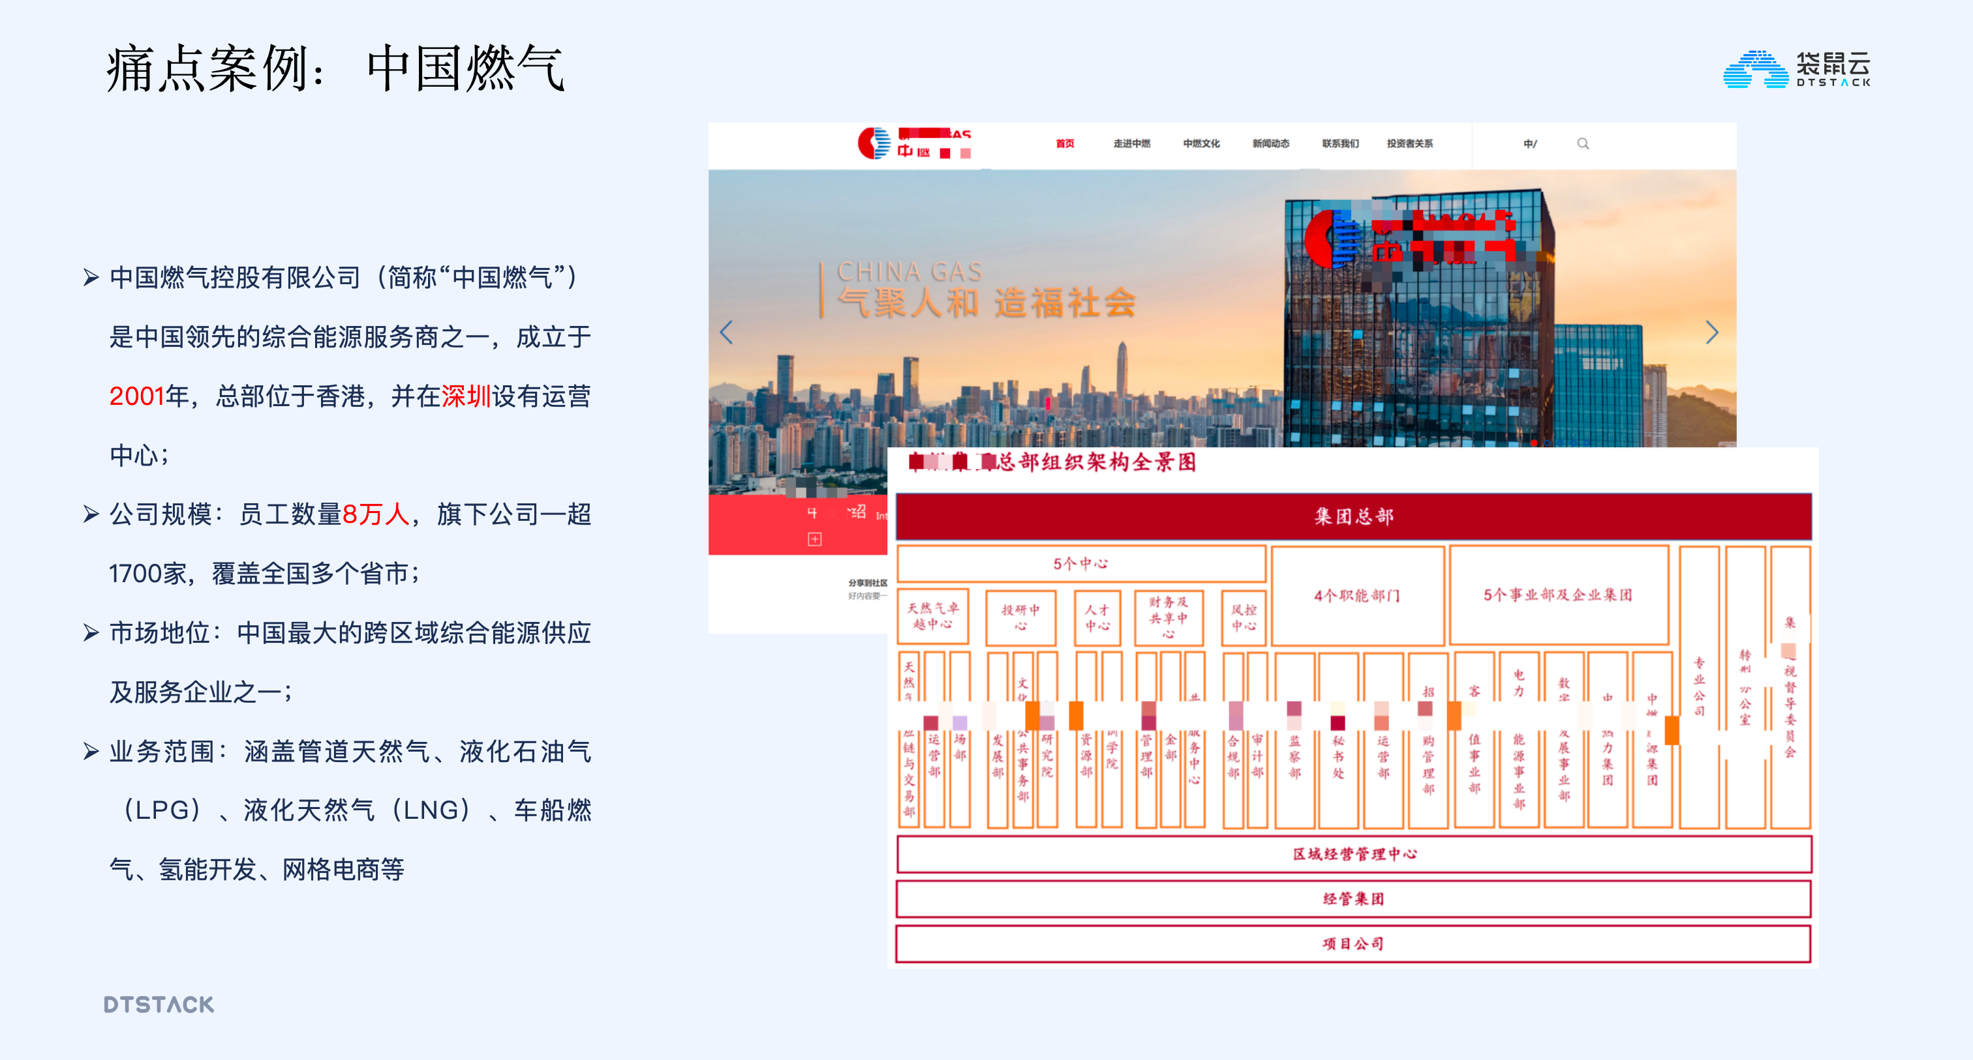Select the first red carousel indicator dot
This screenshot has width=1973, height=1060.
point(1534,443)
